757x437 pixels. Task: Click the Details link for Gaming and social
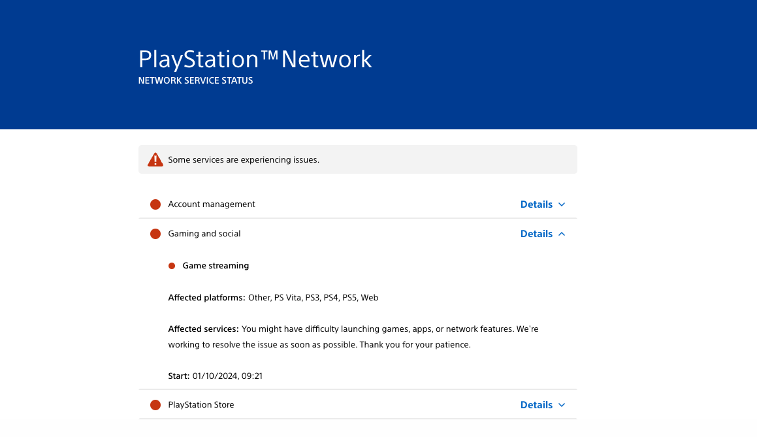tap(536, 234)
